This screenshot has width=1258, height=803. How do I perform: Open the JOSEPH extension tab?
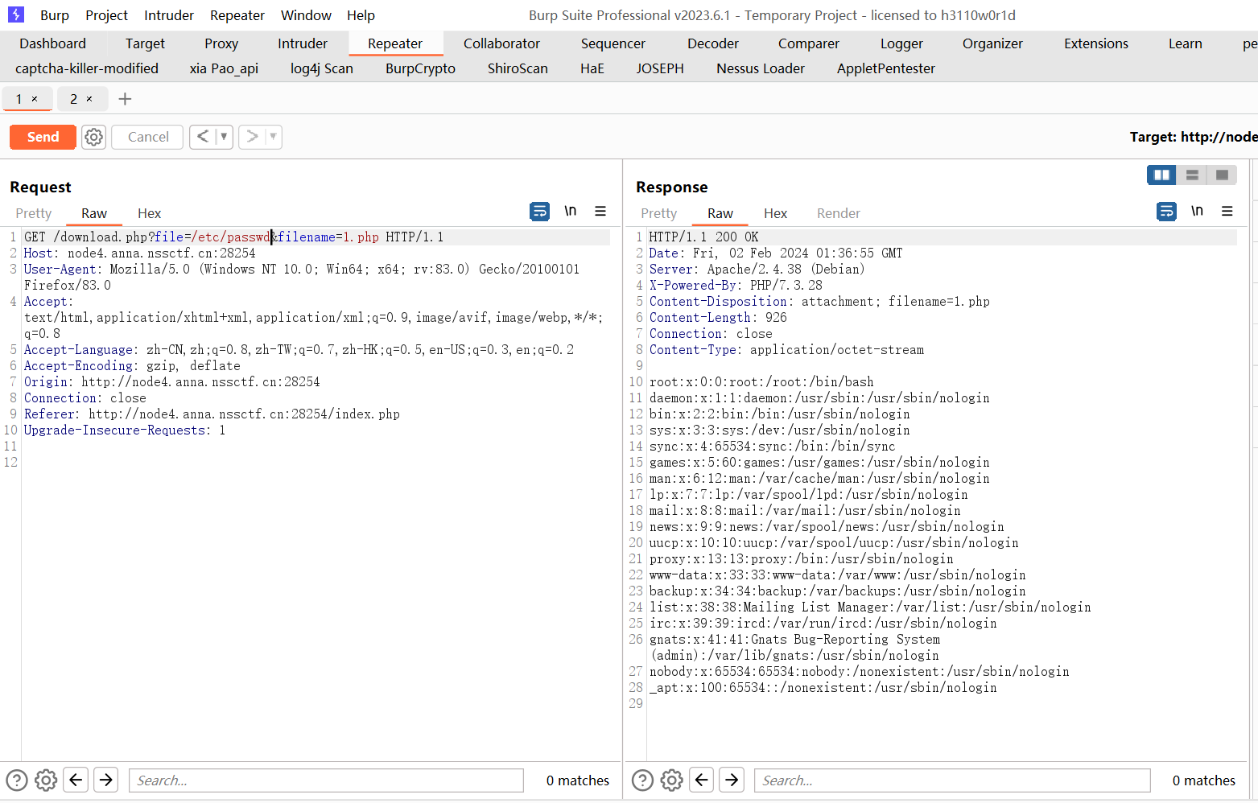point(660,68)
